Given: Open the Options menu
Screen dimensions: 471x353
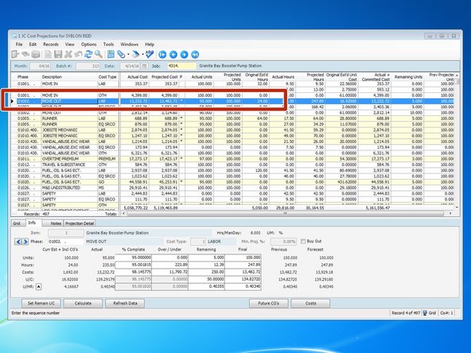Looking at the screenshot, I should 88,45.
